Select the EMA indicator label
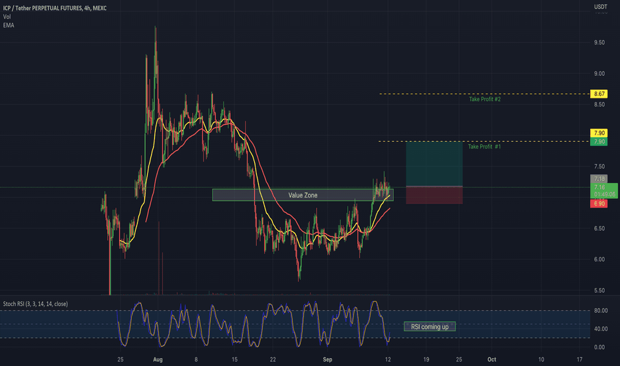Viewport: 620px width, 366px height. [x=8, y=25]
